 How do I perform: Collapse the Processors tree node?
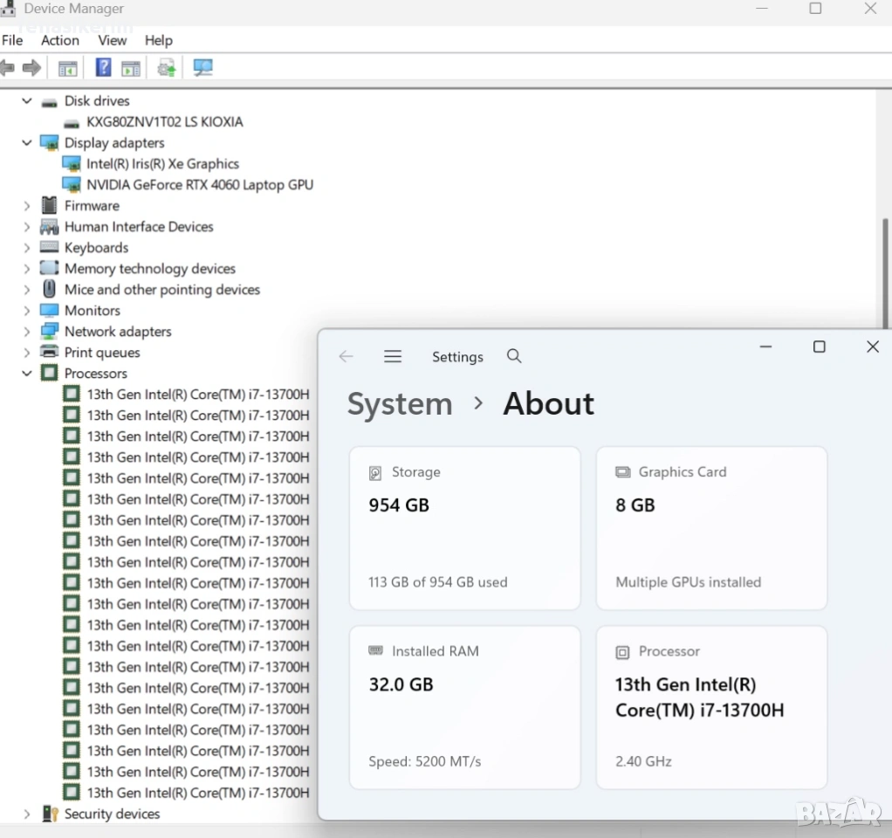click(27, 374)
